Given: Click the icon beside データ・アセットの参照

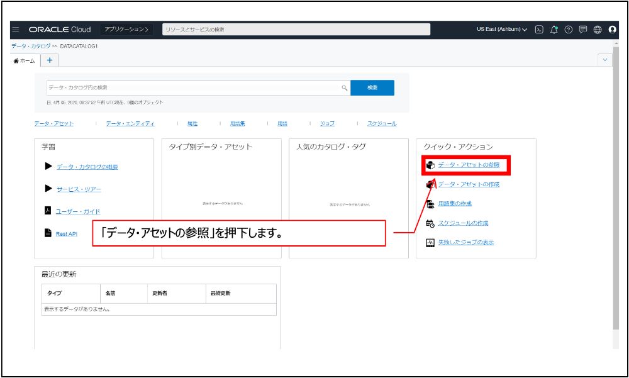Looking at the screenshot, I should coord(430,165).
